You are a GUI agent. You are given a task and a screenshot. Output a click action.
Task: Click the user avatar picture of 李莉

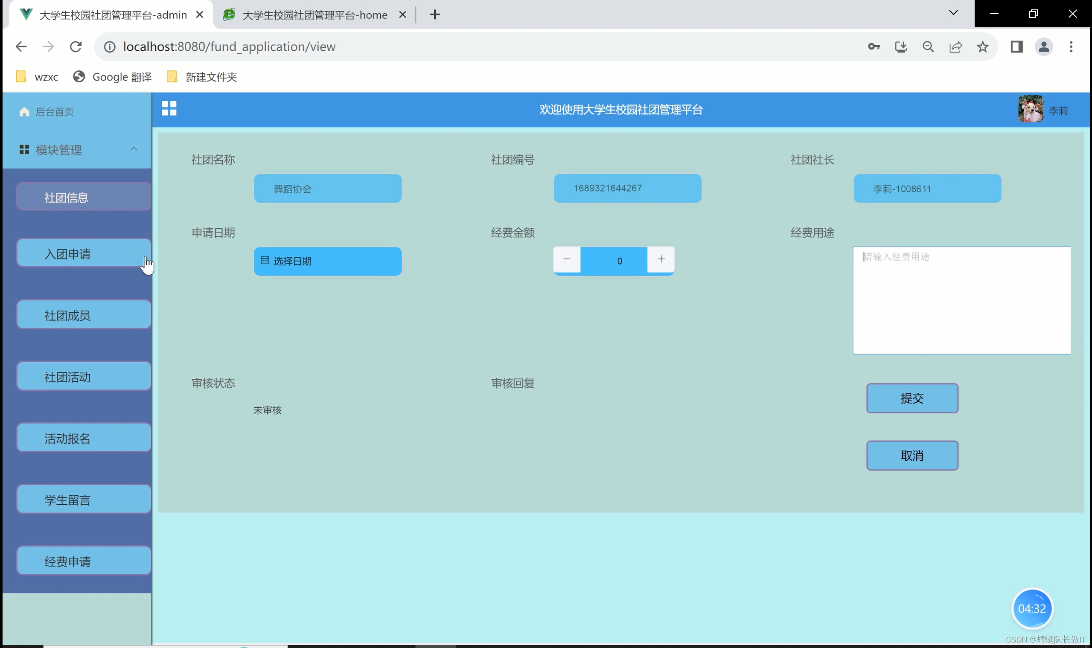[1031, 109]
